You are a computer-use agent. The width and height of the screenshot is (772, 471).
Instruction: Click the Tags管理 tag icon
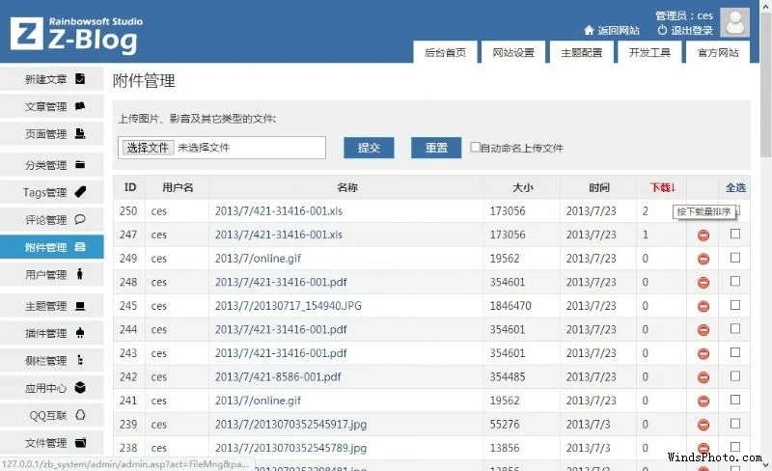click(x=80, y=192)
